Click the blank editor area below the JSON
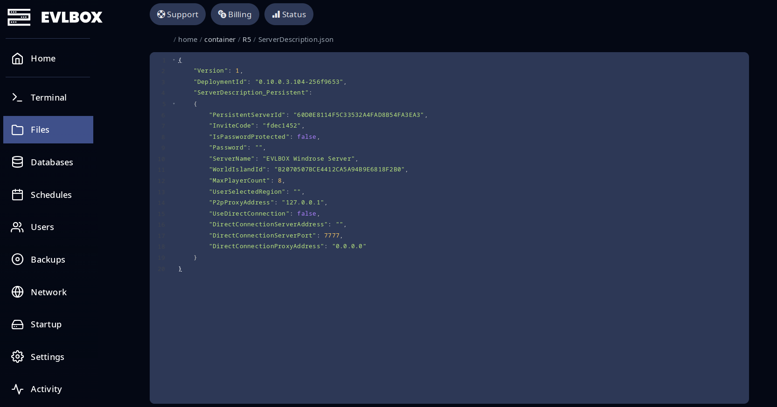 point(449,338)
